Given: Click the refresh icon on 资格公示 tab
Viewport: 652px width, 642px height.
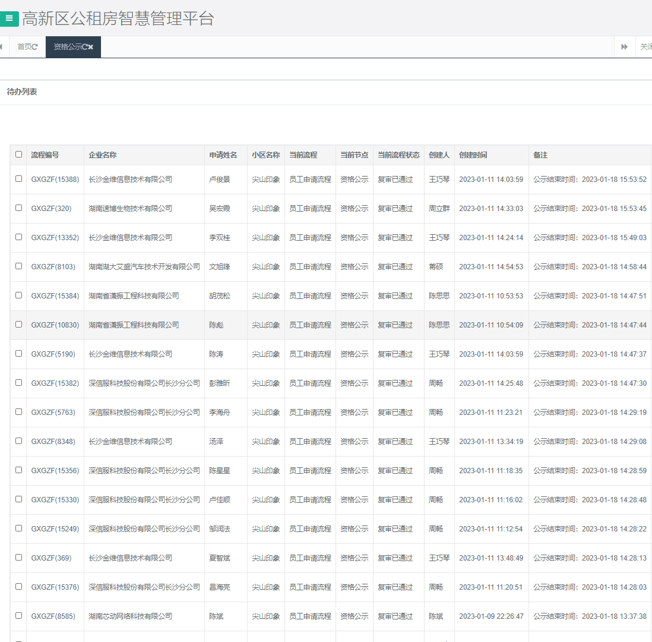Looking at the screenshot, I should coord(85,47).
